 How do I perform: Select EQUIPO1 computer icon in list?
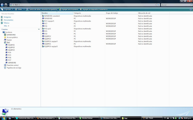(x=43, y=44)
